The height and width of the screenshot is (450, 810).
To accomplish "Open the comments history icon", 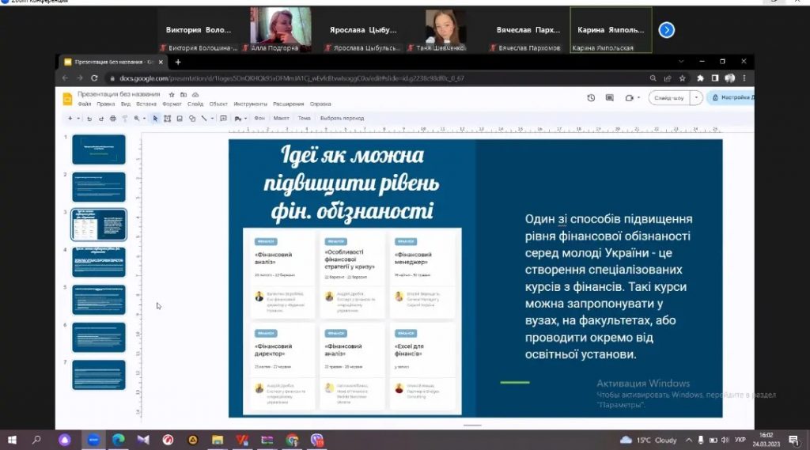I will [x=610, y=98].
